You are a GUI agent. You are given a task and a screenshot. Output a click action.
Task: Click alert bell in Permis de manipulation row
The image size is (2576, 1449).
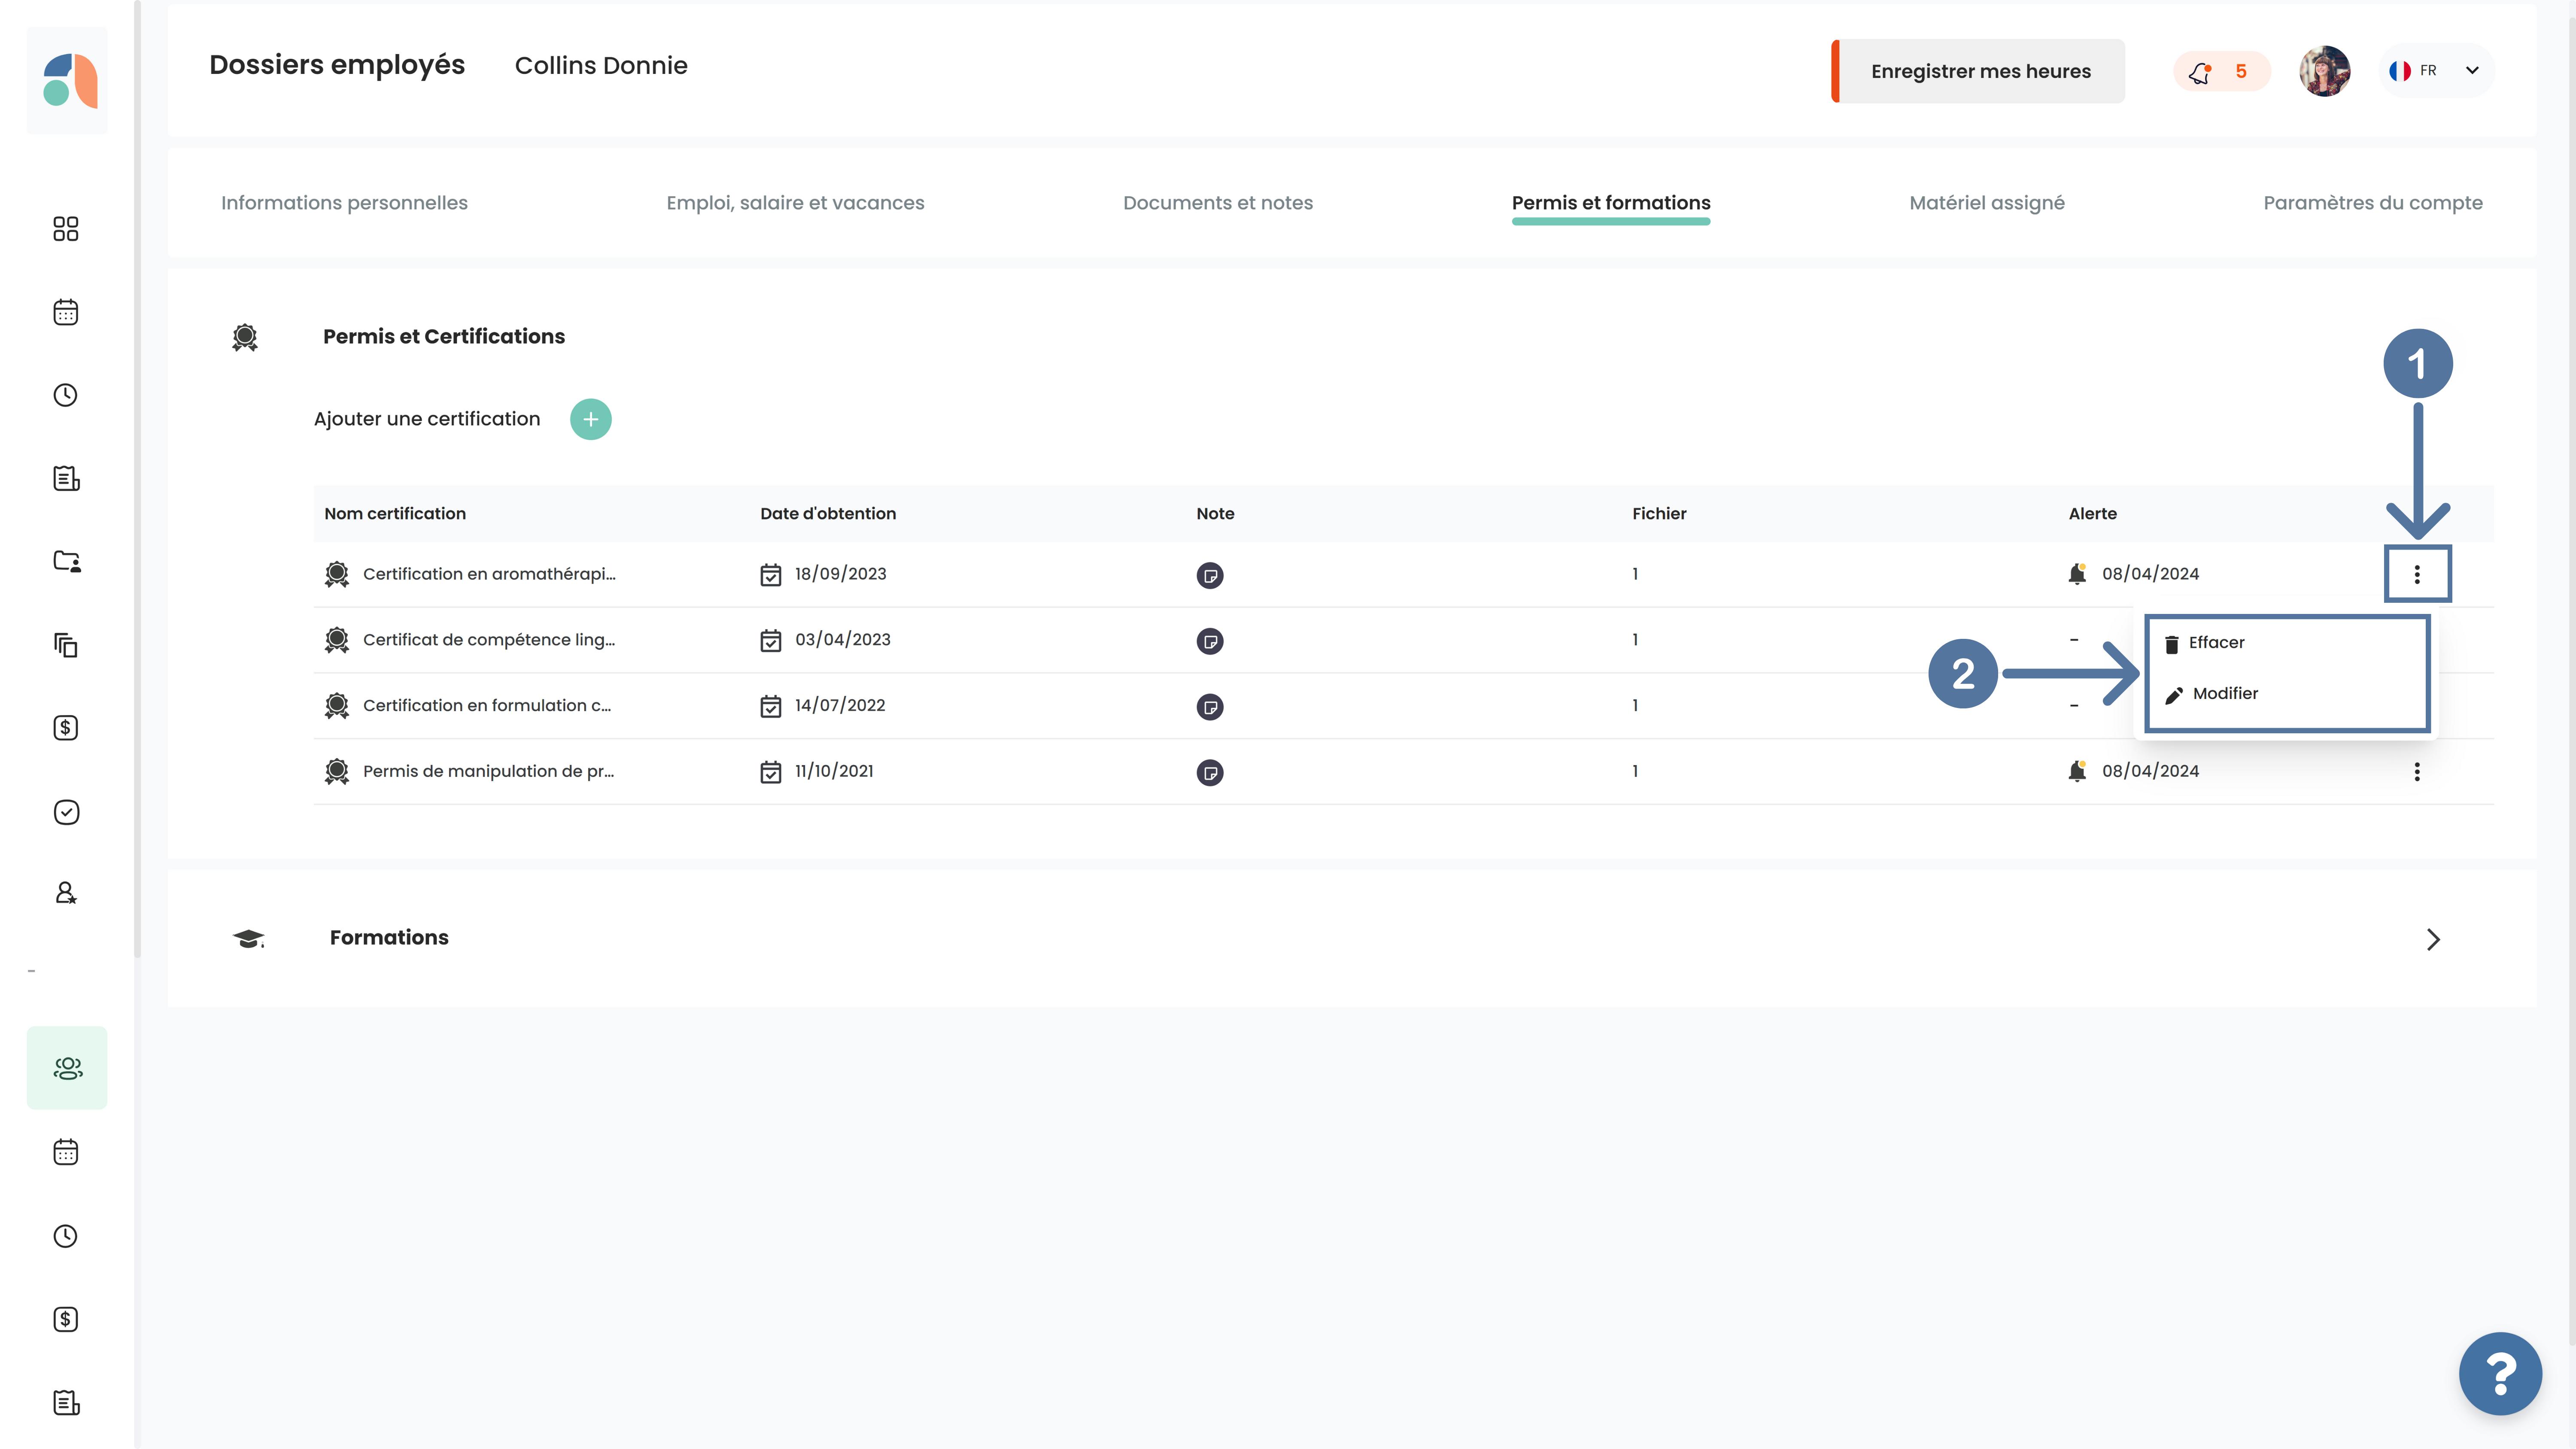coord(2077,771)
